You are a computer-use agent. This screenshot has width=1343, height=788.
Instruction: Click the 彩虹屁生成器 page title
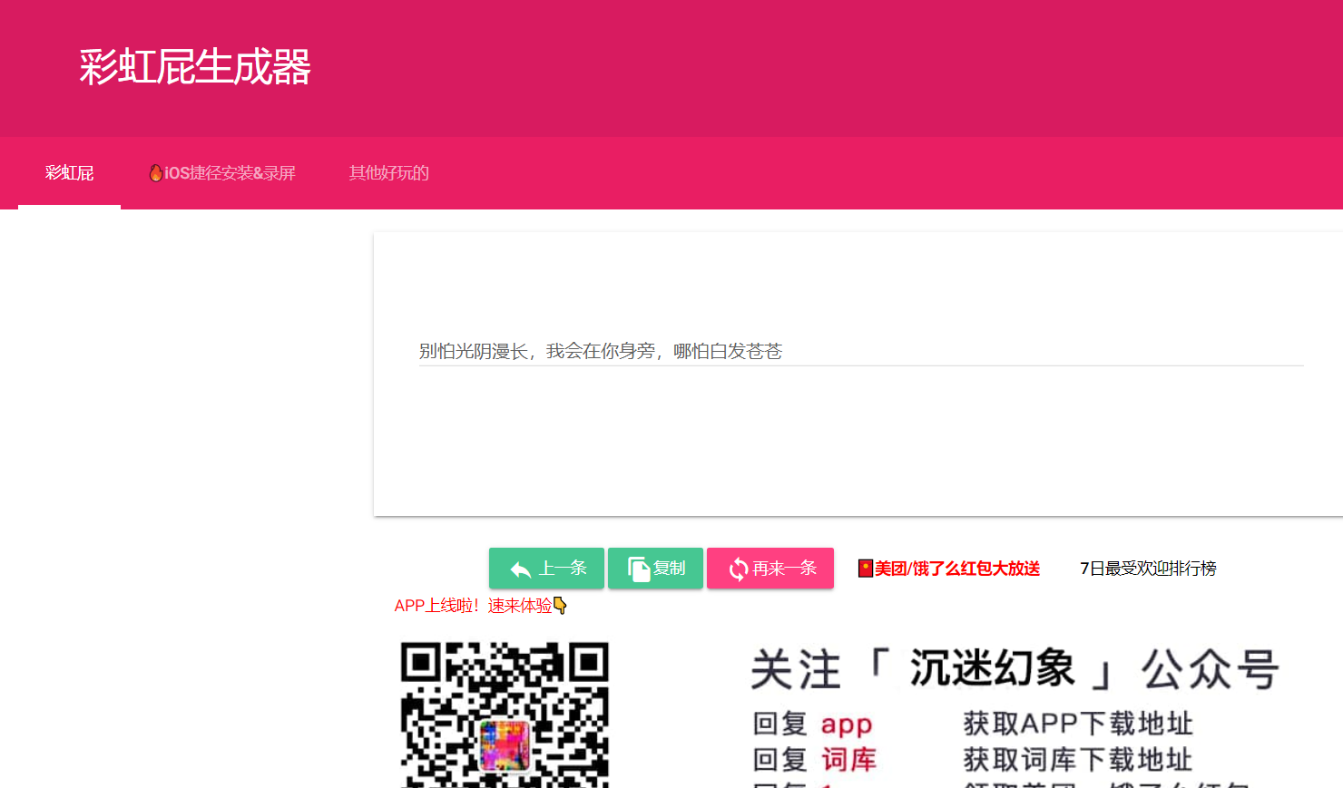[195, 67]
